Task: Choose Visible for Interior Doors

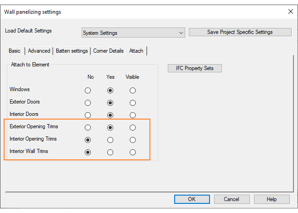Action: point(132,115)
